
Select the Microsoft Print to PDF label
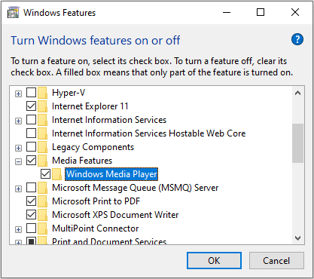click(x=96, y=201)
